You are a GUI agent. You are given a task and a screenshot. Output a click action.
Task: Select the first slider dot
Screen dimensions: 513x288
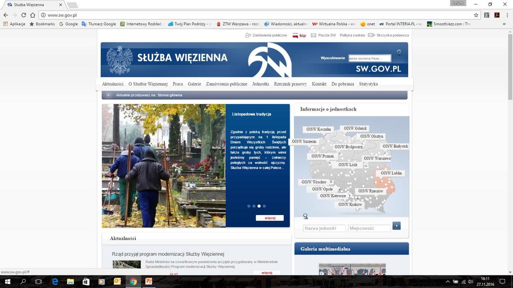pyautogui.click(x=248, y=206)
